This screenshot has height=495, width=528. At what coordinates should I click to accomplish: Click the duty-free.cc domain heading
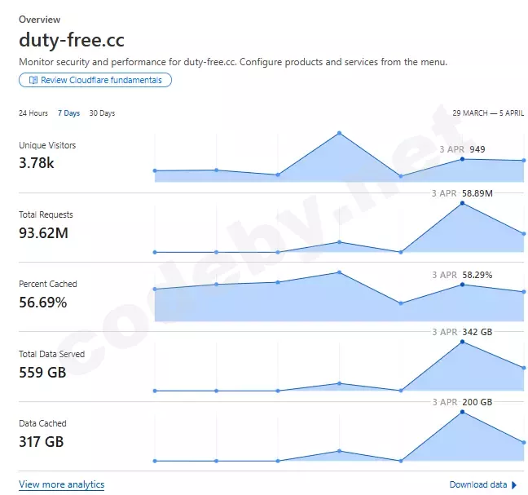(72, 40)
